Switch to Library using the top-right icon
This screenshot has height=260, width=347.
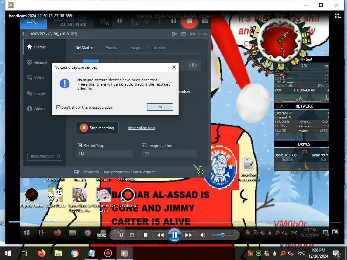pyautogui.click(x=338, y=16)
